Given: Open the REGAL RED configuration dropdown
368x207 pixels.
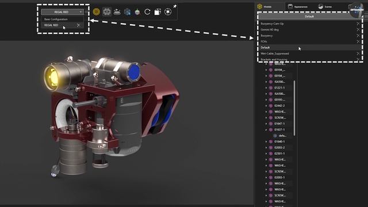Looking at the screenshot, I should tap(62, 11).
